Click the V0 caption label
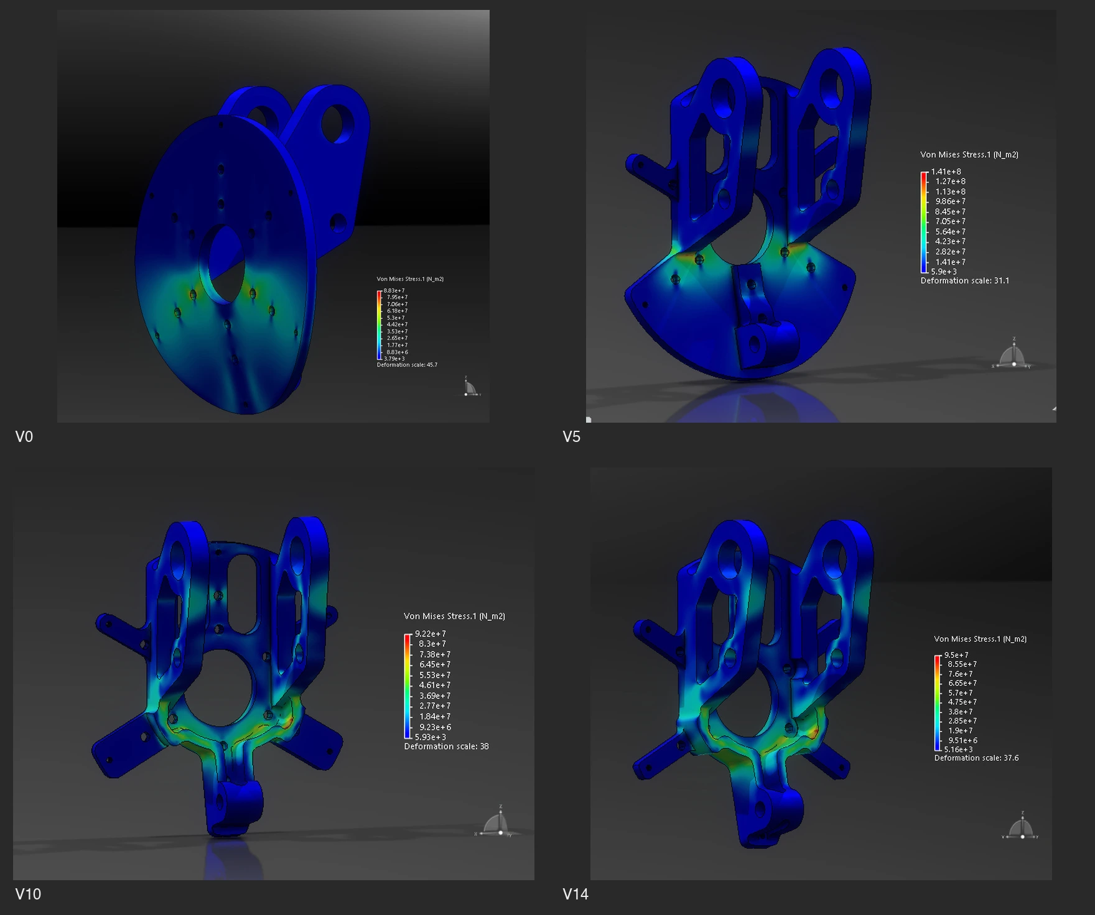This screenshot has height=915, width=1095. [24, 437]
